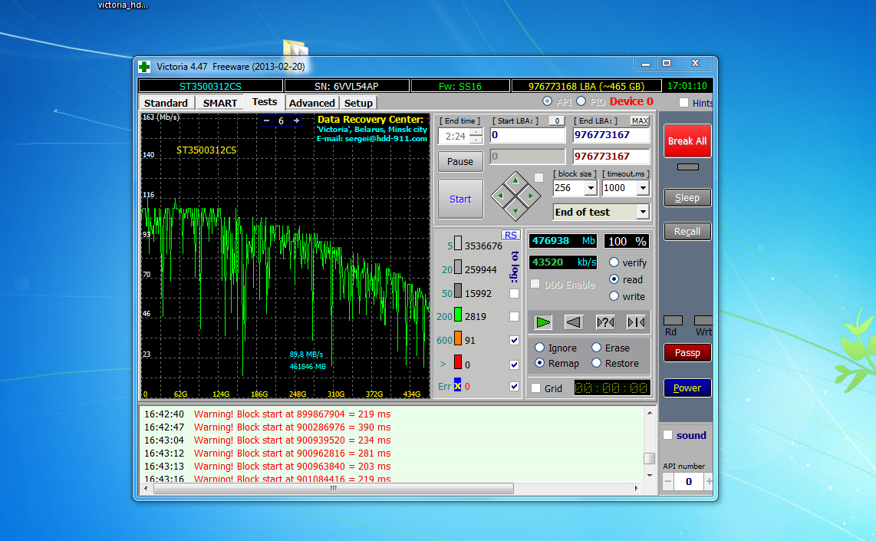Open the timeout ms dropdown
The width and height of the screenshot is (876, 541).
click(643, 188)
